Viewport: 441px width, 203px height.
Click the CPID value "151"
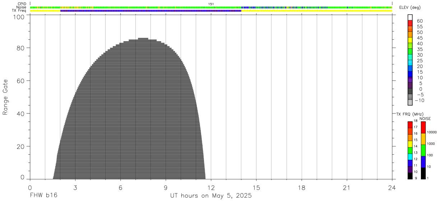(x=211, y=4)
